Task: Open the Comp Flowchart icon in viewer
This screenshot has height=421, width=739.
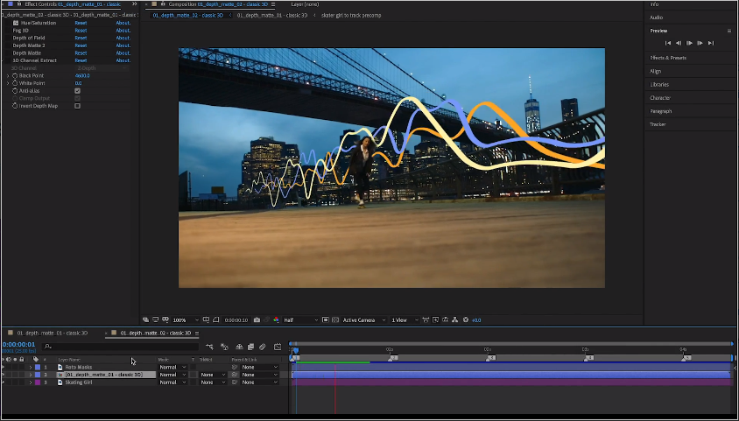Action: 454,319
